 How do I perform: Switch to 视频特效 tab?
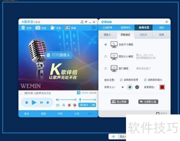126,28
